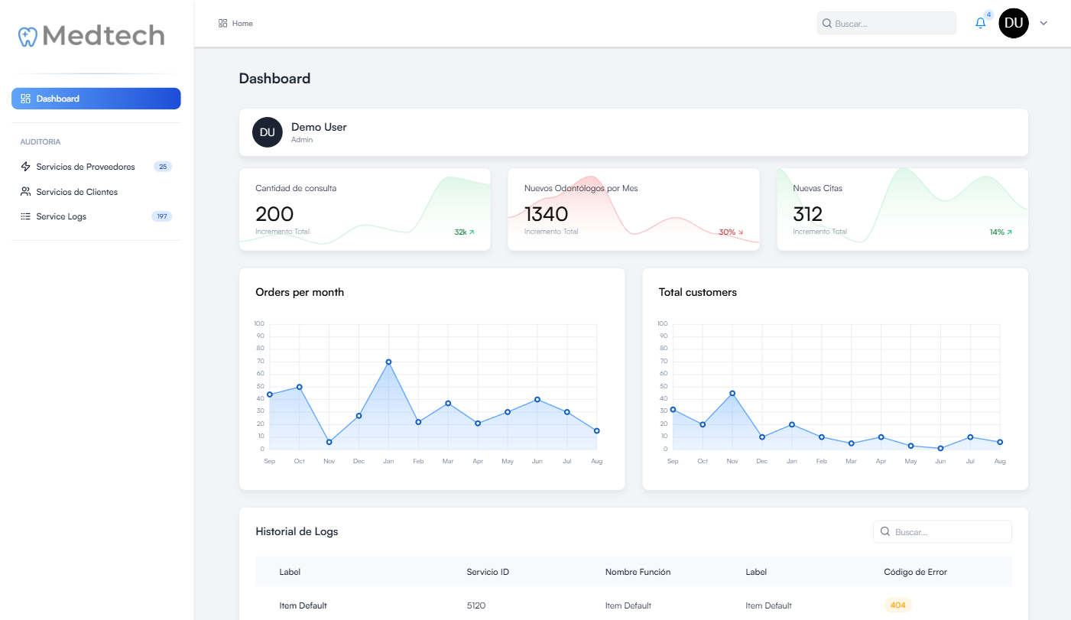1071x620 pixels.
Task: Click the notification count badge 4
Action: point(988,15)
